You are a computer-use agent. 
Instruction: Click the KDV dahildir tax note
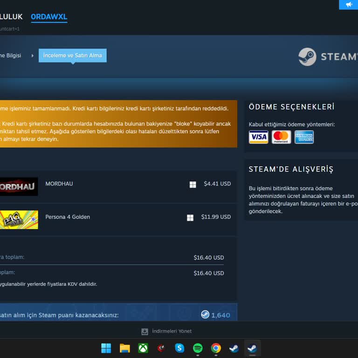coord(48,284)
